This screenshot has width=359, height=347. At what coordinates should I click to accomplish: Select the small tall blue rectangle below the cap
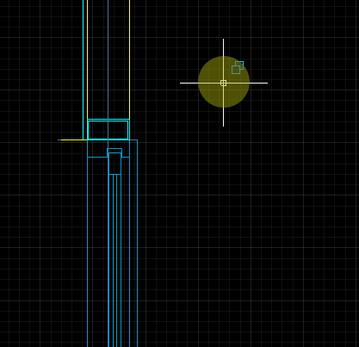pyautogui.click(x=115, y=164)
